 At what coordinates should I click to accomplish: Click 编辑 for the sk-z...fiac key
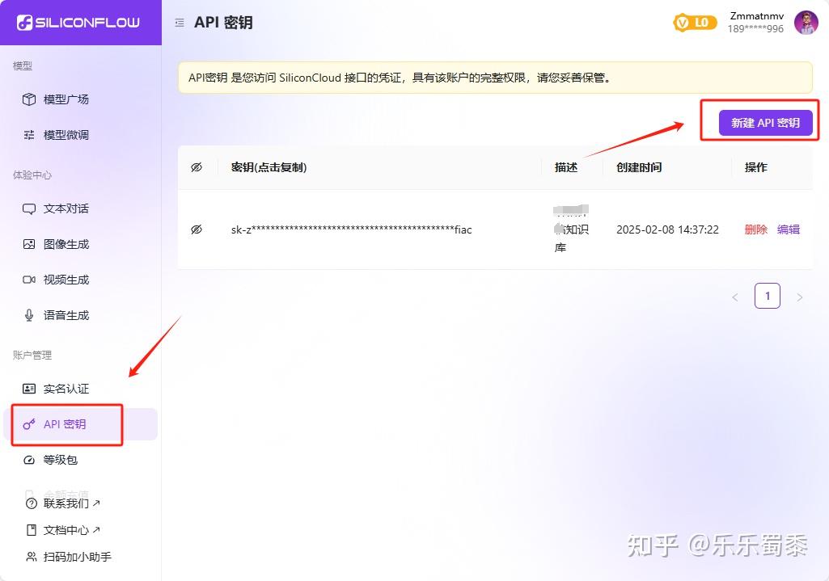tap(789, 229)
